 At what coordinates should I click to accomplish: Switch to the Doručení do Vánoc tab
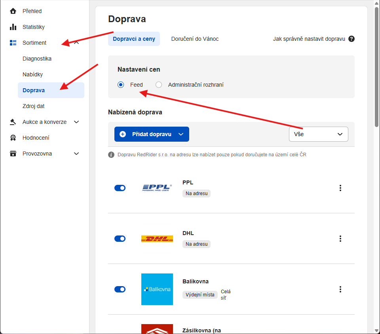point(195,39)
